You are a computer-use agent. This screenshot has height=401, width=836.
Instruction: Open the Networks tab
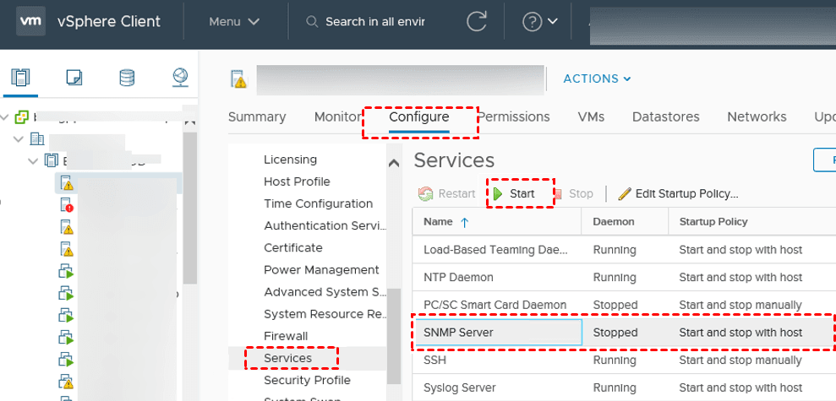click(757, 117)
